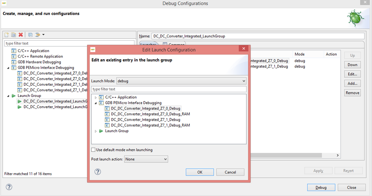Click OK in Edit Launch Configuration dialog
Screen dimensions: 372x196
click(200, 172)
